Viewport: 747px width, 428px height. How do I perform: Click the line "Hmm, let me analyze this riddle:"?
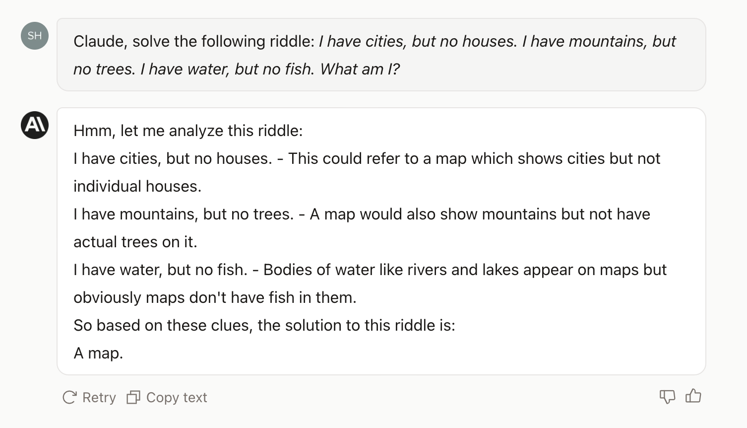188,131
